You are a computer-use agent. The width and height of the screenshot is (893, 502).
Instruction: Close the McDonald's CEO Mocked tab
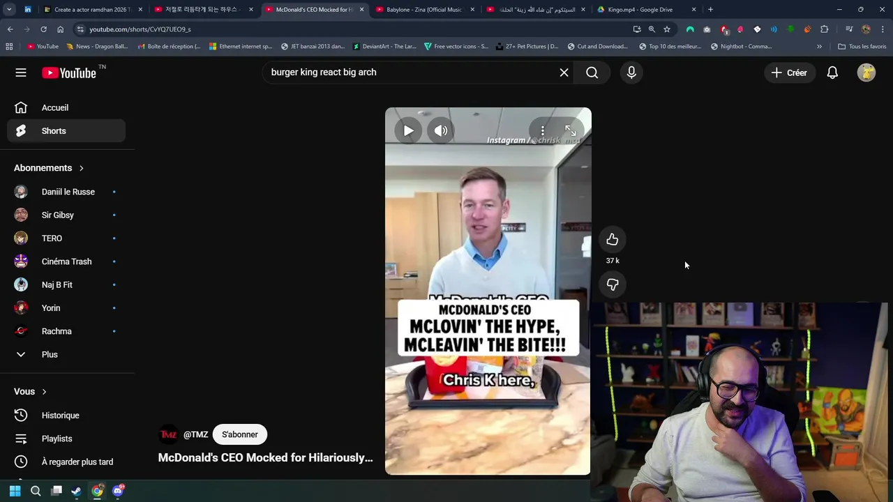tap(361, 10)
